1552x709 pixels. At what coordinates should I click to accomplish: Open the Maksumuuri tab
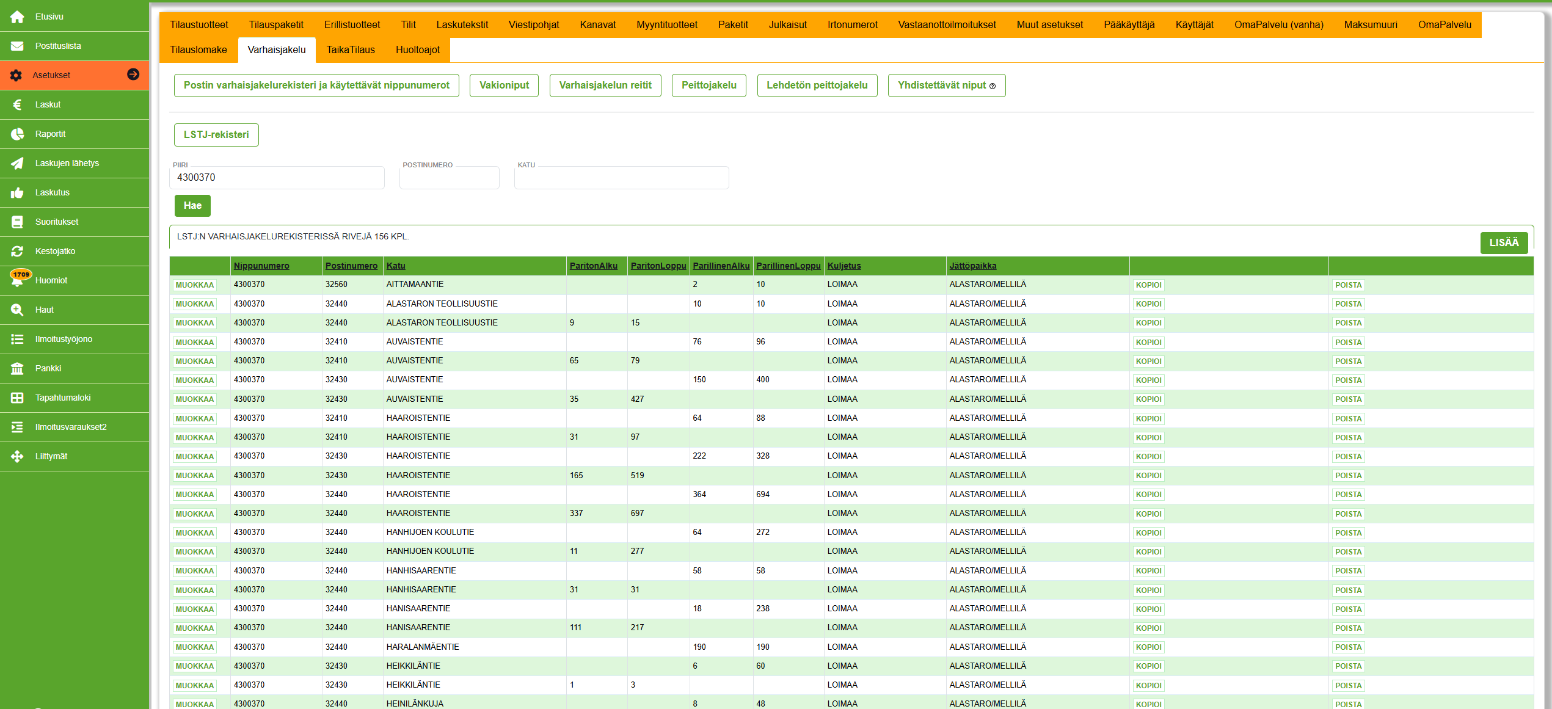[x=1371, y=24]
